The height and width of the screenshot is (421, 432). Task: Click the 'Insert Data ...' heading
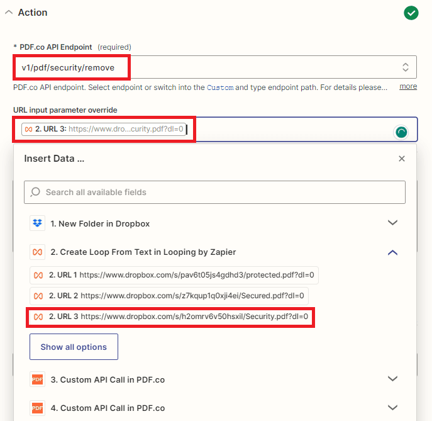click(x=54, y=159)
